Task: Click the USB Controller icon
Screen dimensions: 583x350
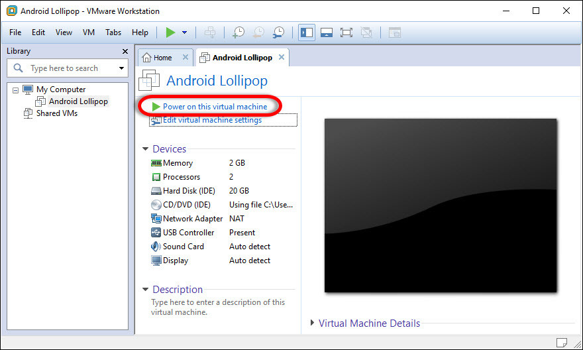Action: coord(156,233)
